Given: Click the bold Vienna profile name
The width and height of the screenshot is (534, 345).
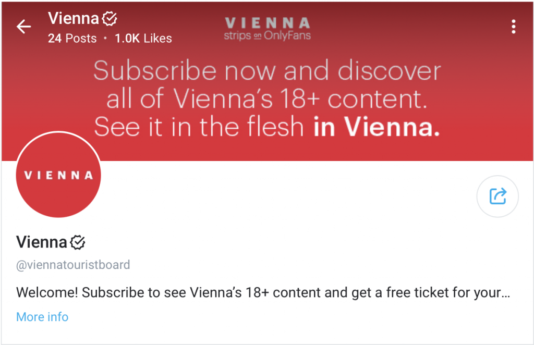Looking at the screenshot, I should click(42, 242).
